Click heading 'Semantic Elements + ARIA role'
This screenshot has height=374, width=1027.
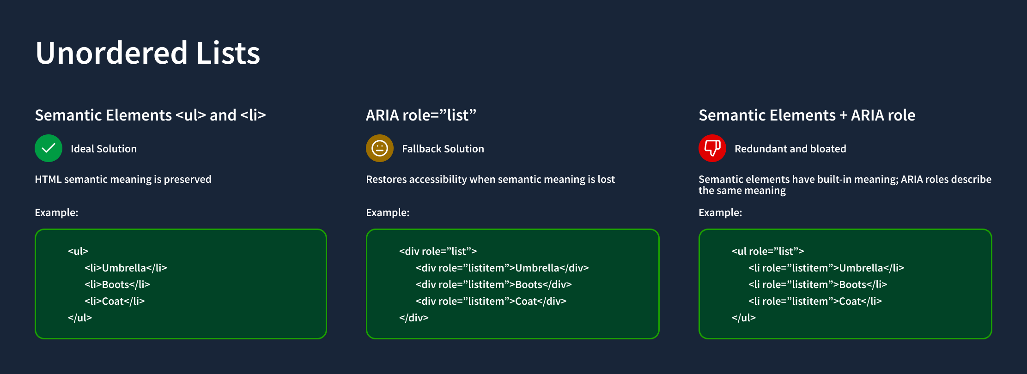click(807, 115)
